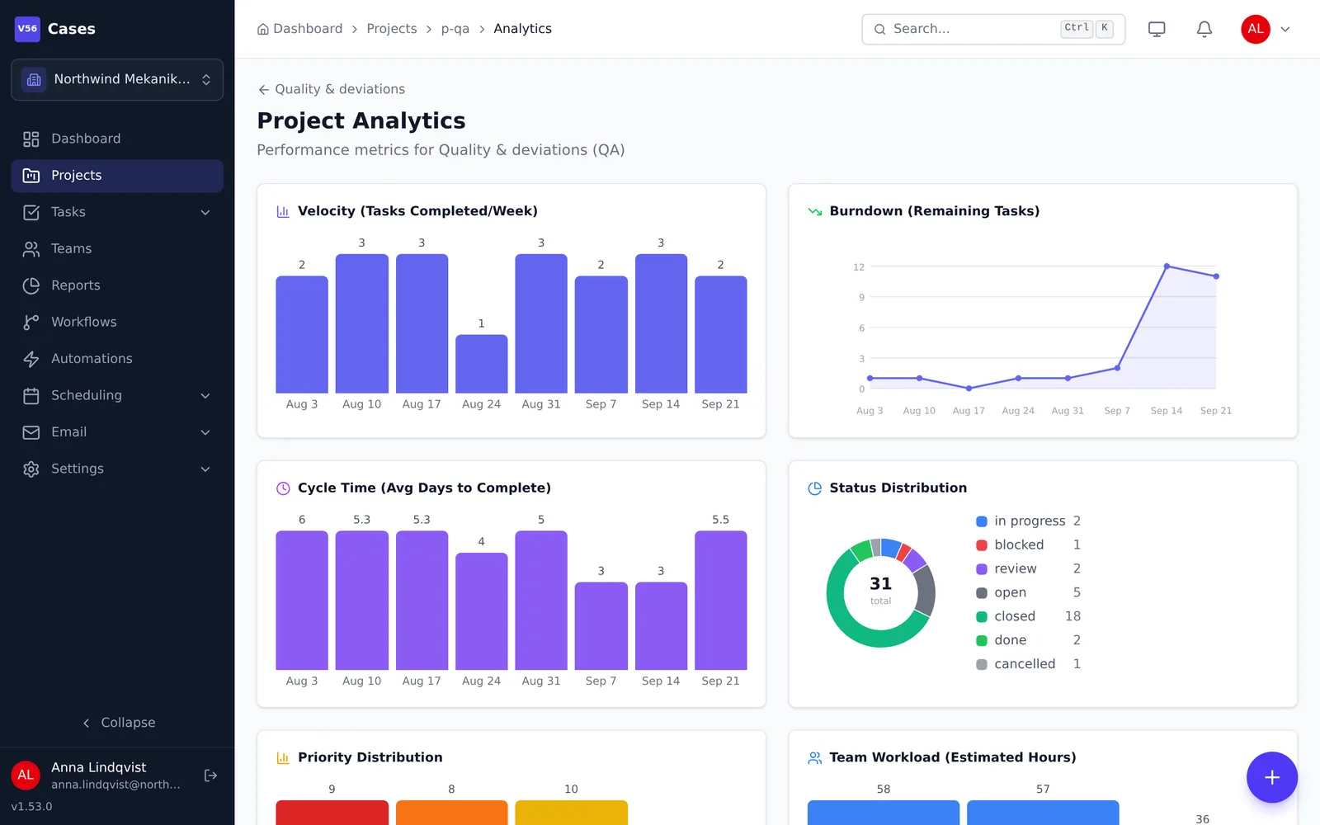
Task: Click the Velocity bar chart icon
Action: coord(283,211)
